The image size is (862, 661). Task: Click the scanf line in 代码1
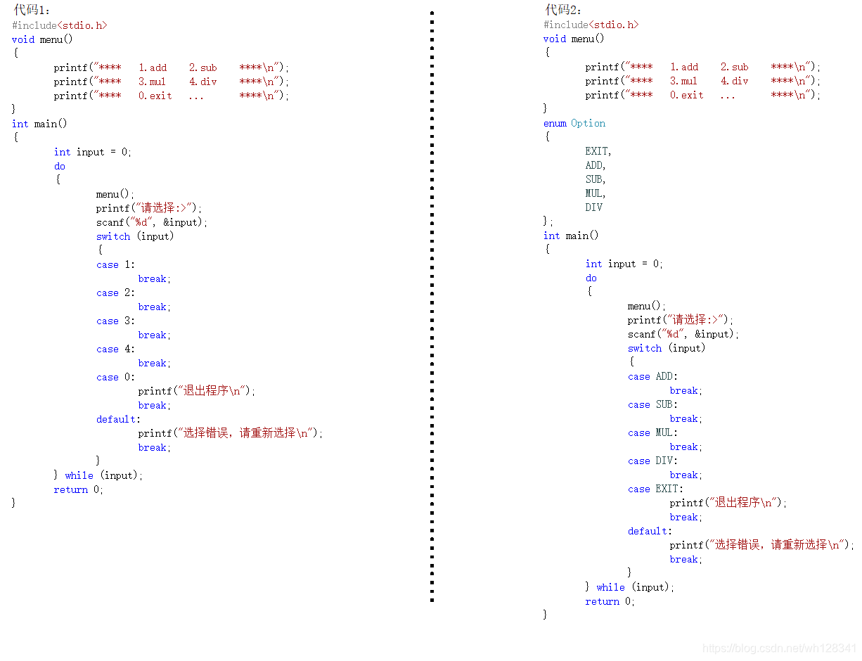coord(153,222)
